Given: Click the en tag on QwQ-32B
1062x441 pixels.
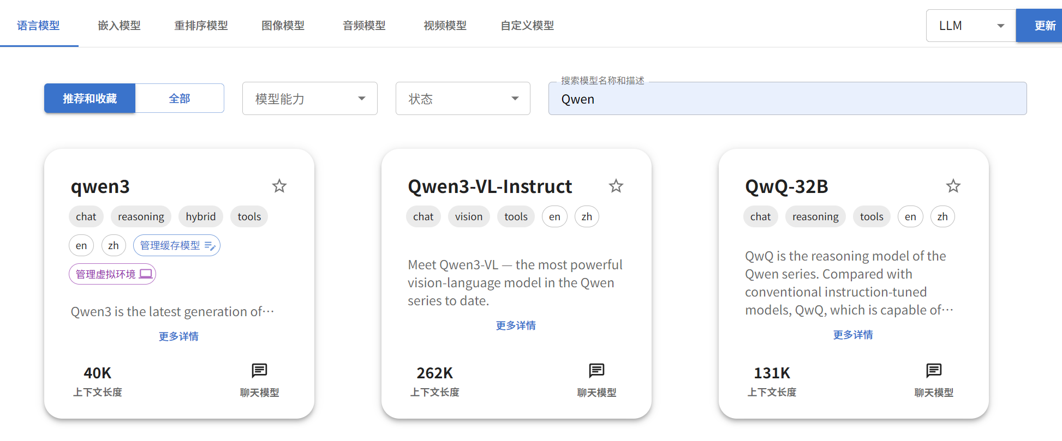Looking at the screenshot, I should click(910, 216).
